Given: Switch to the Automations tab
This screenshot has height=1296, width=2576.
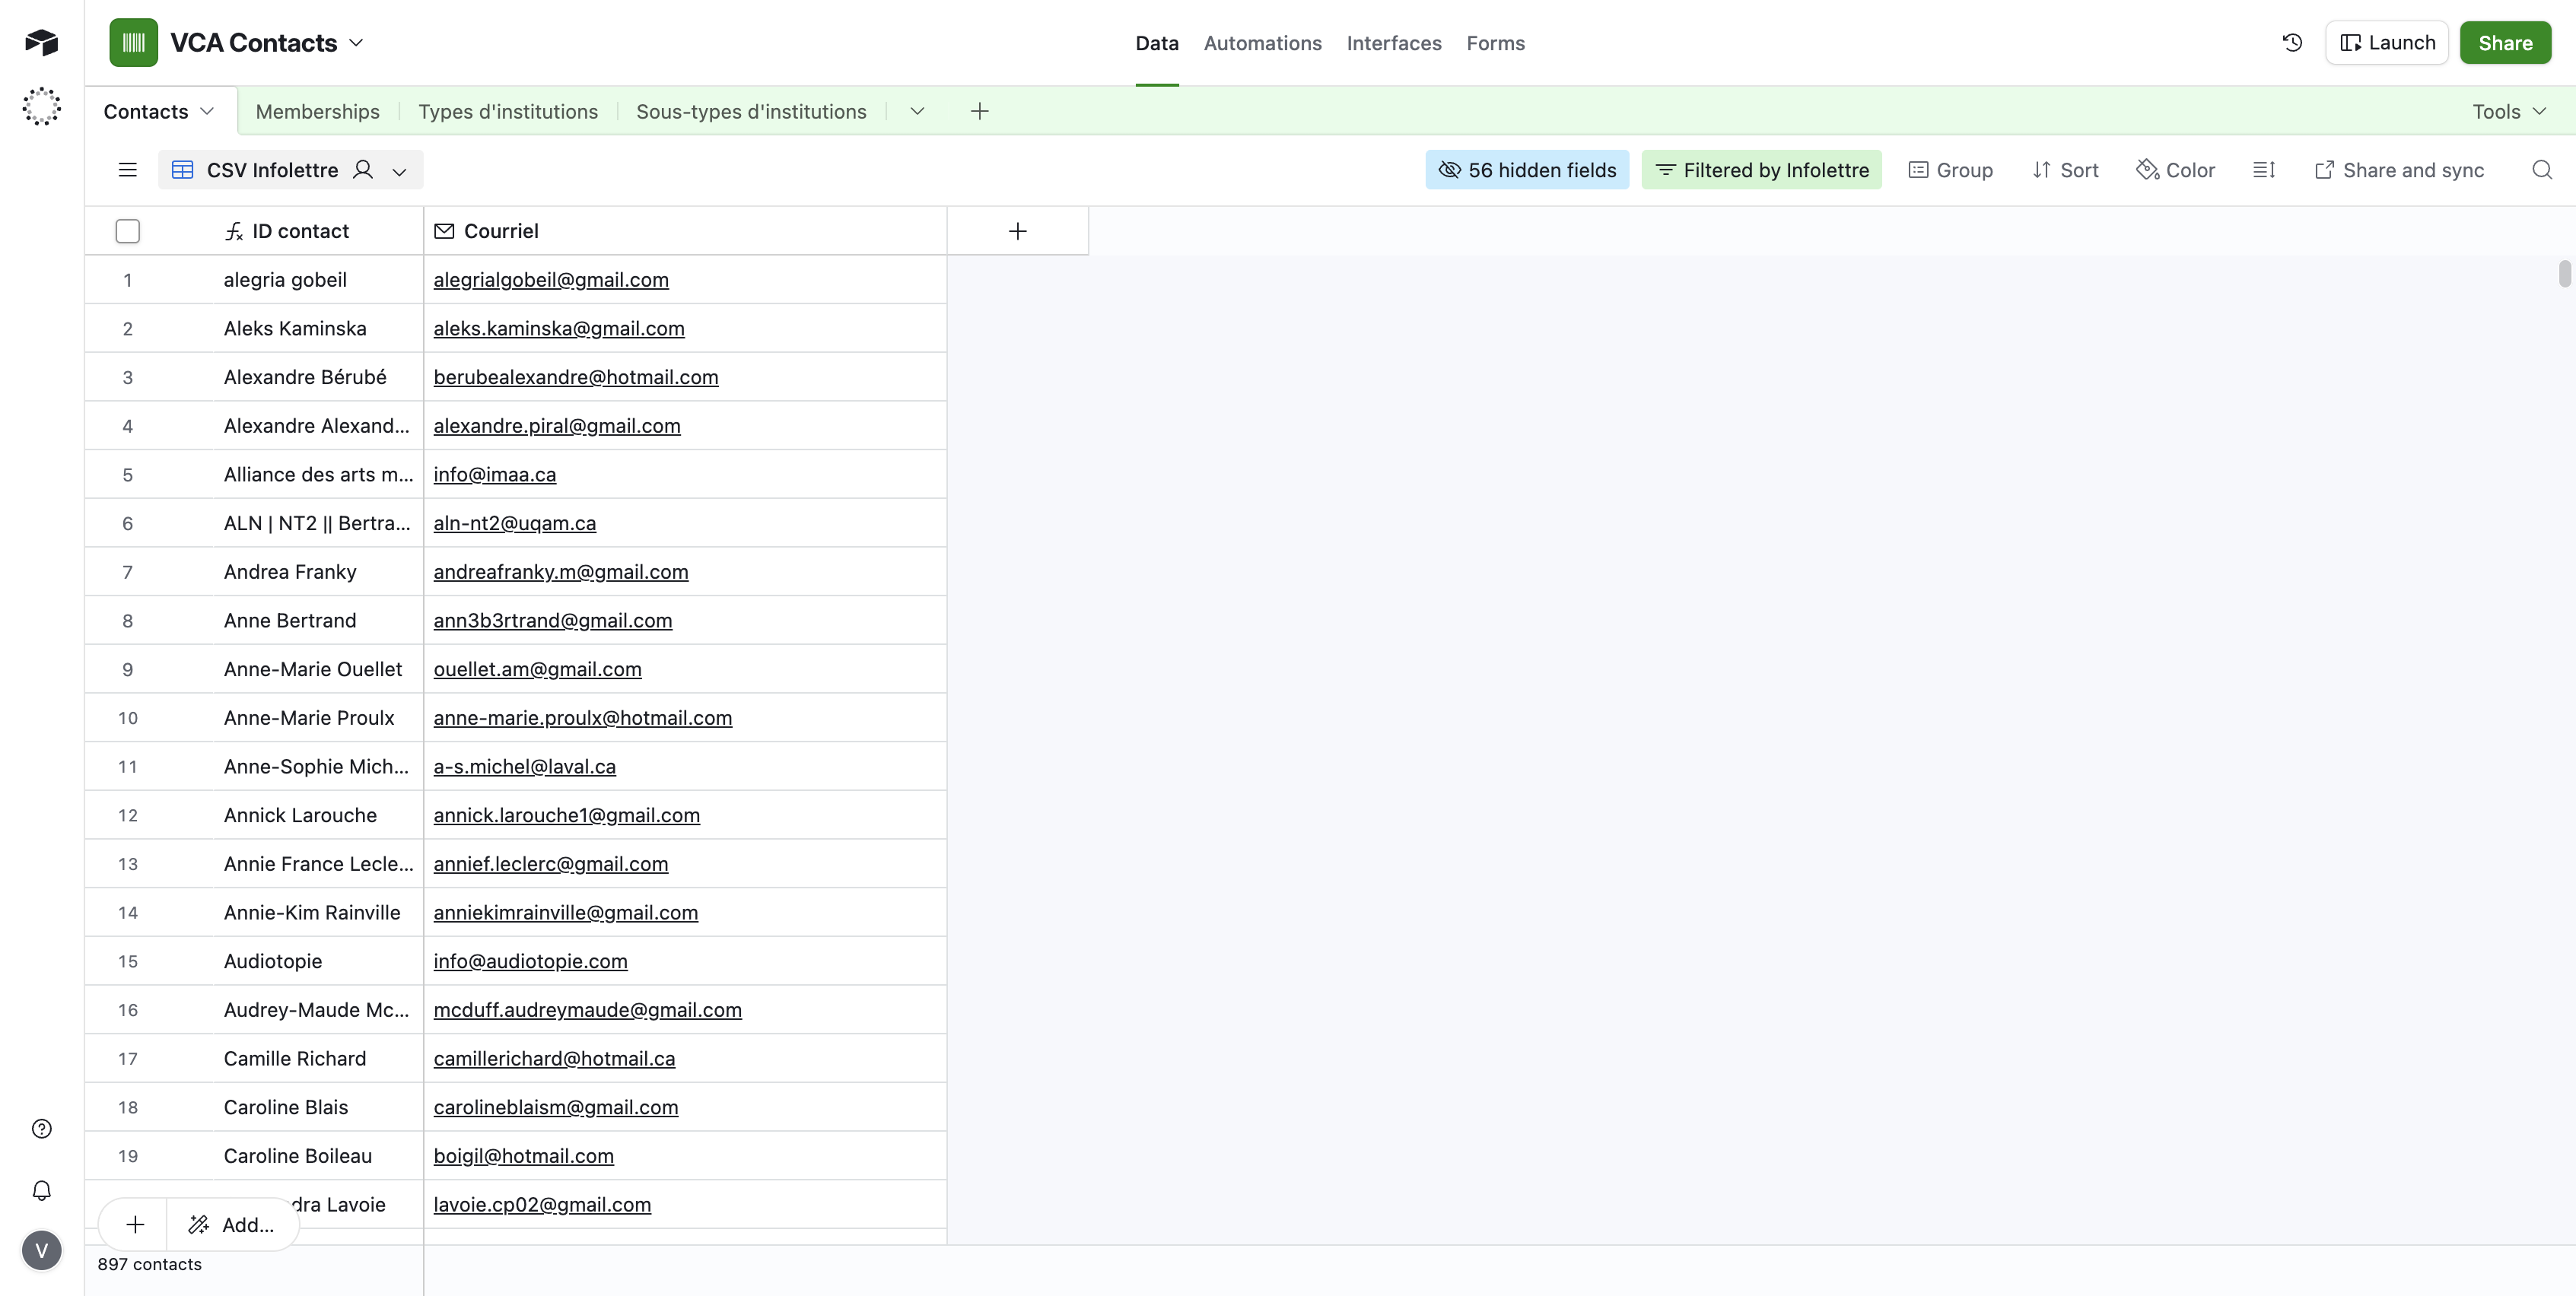Looking at the screenshot, I should point(1262,43).
